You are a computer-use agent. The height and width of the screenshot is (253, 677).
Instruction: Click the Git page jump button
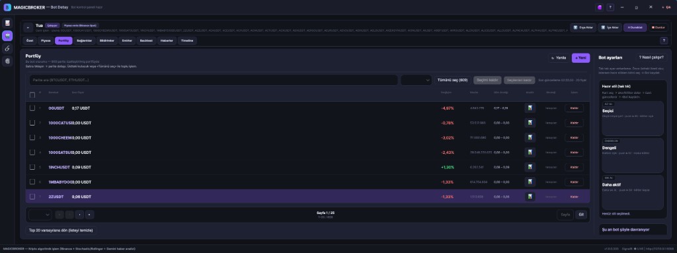(580, 215)
